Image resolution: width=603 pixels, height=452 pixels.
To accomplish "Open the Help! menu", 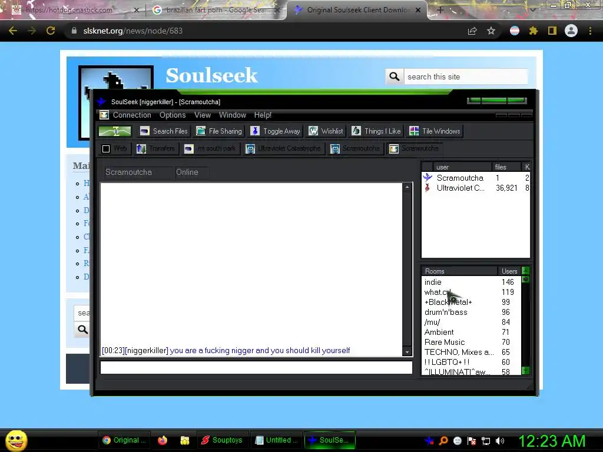I will click(x=263, y=115).
